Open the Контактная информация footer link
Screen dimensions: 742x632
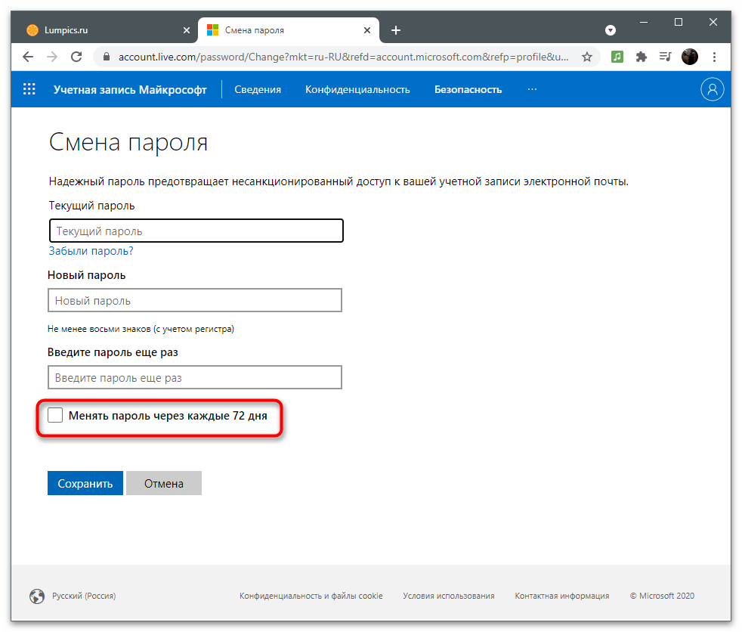click(x=562, y=596)
